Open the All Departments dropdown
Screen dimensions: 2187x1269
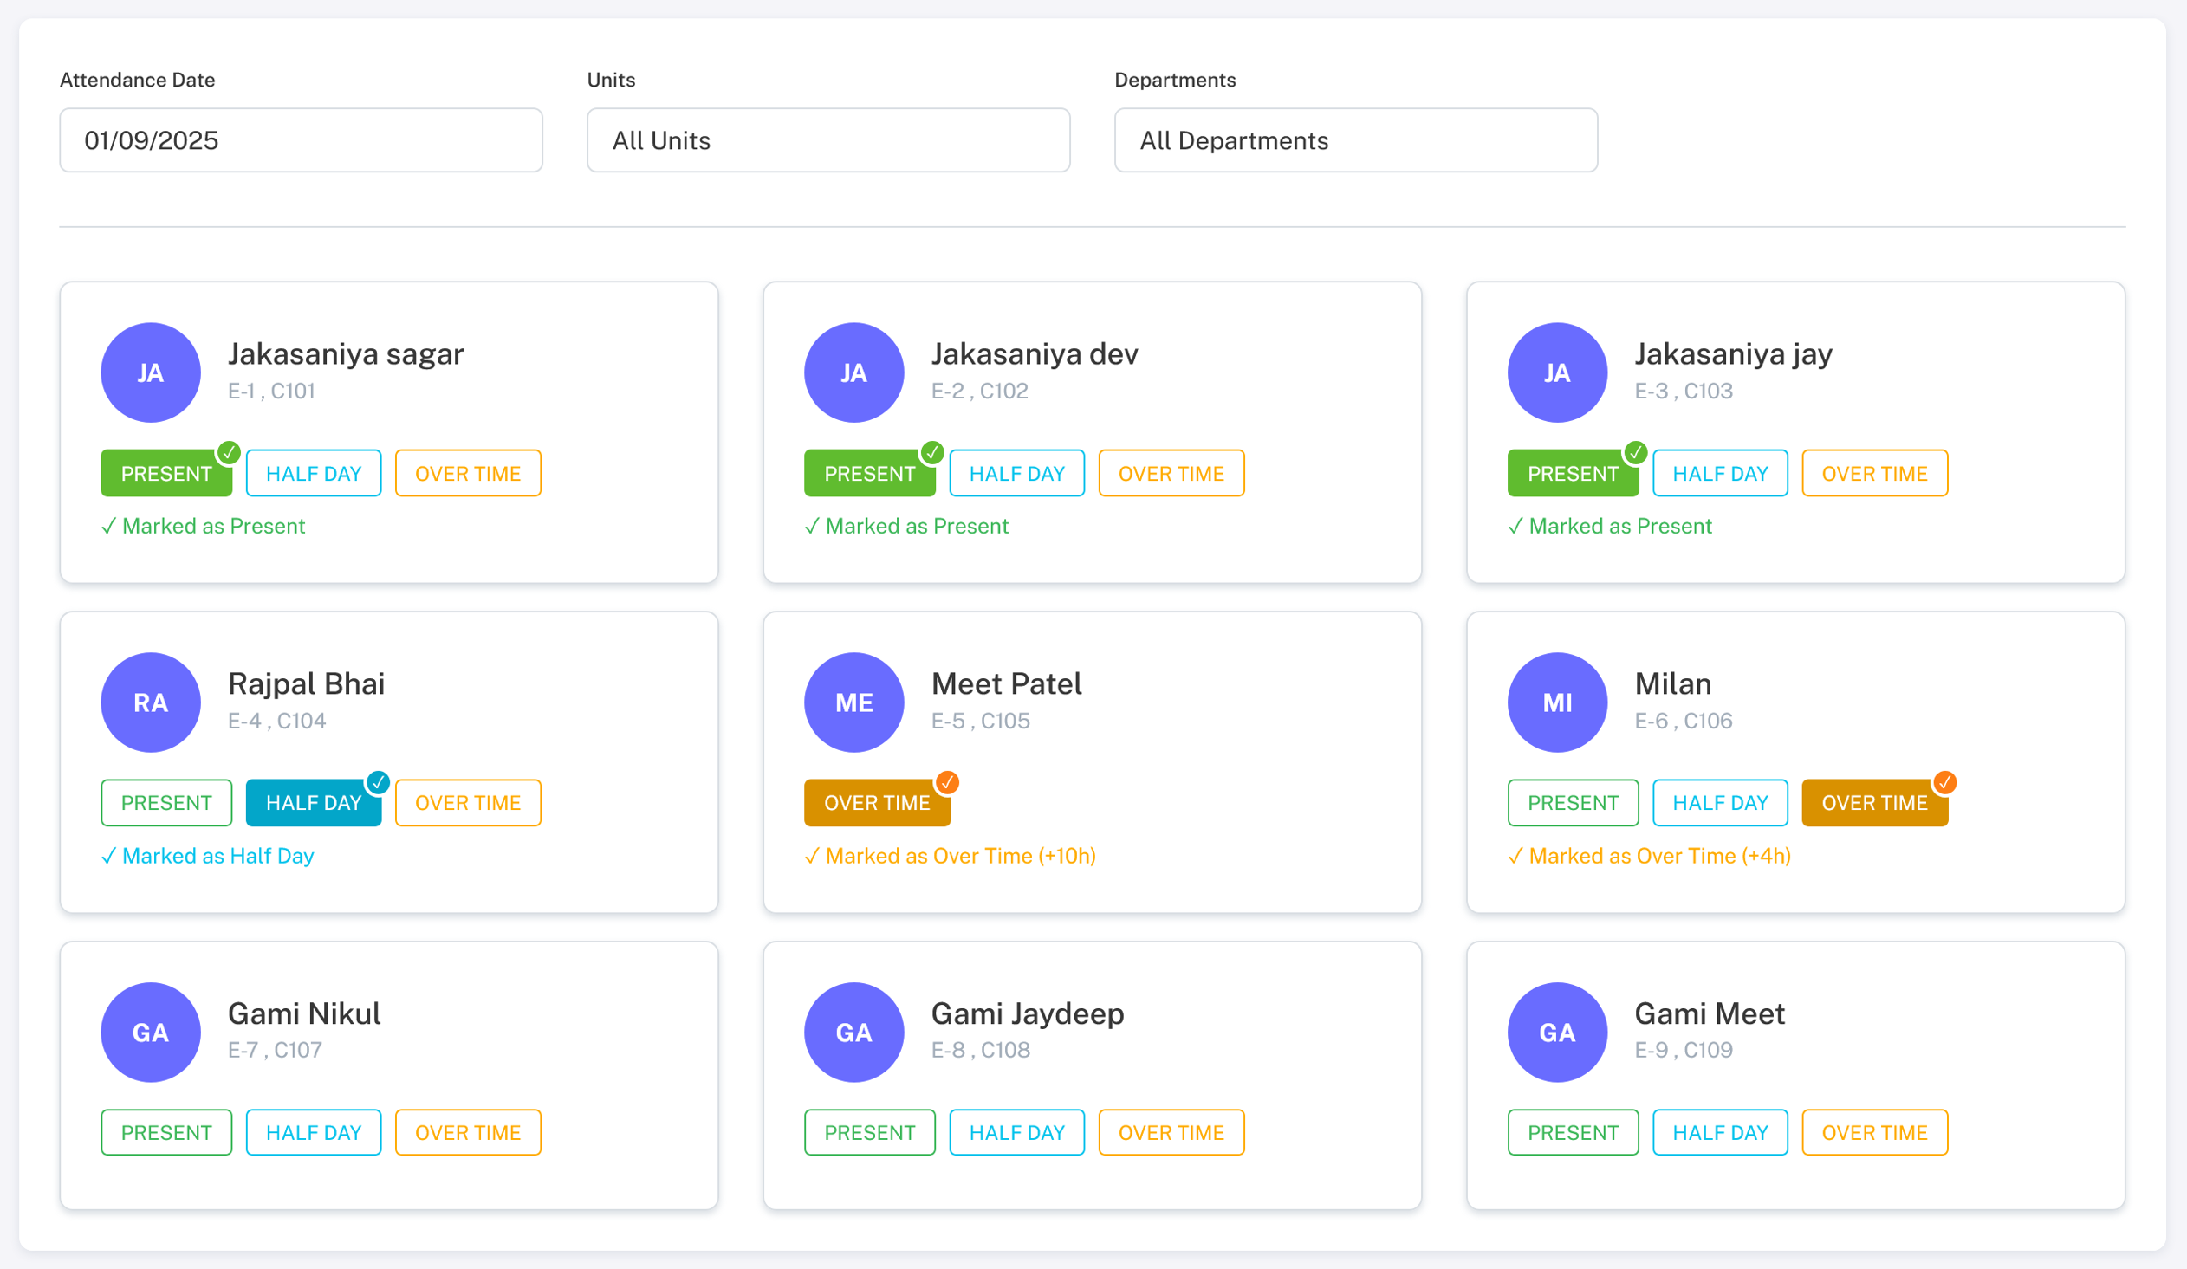click(1354, 139)
